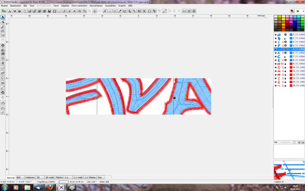The height and width of the screenshot is (191, 305).
Task: Toggle eye icon for object 15
Action: [x=275, y=86]
